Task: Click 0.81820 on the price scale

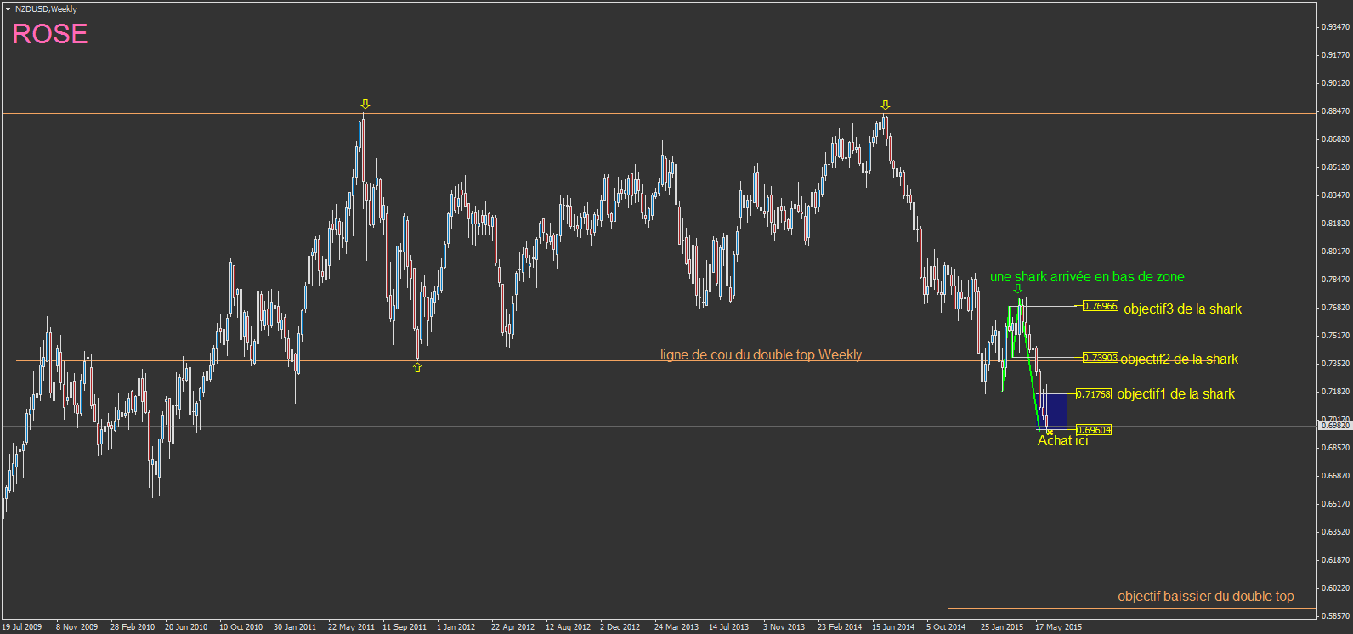Action: point(1334,224)
